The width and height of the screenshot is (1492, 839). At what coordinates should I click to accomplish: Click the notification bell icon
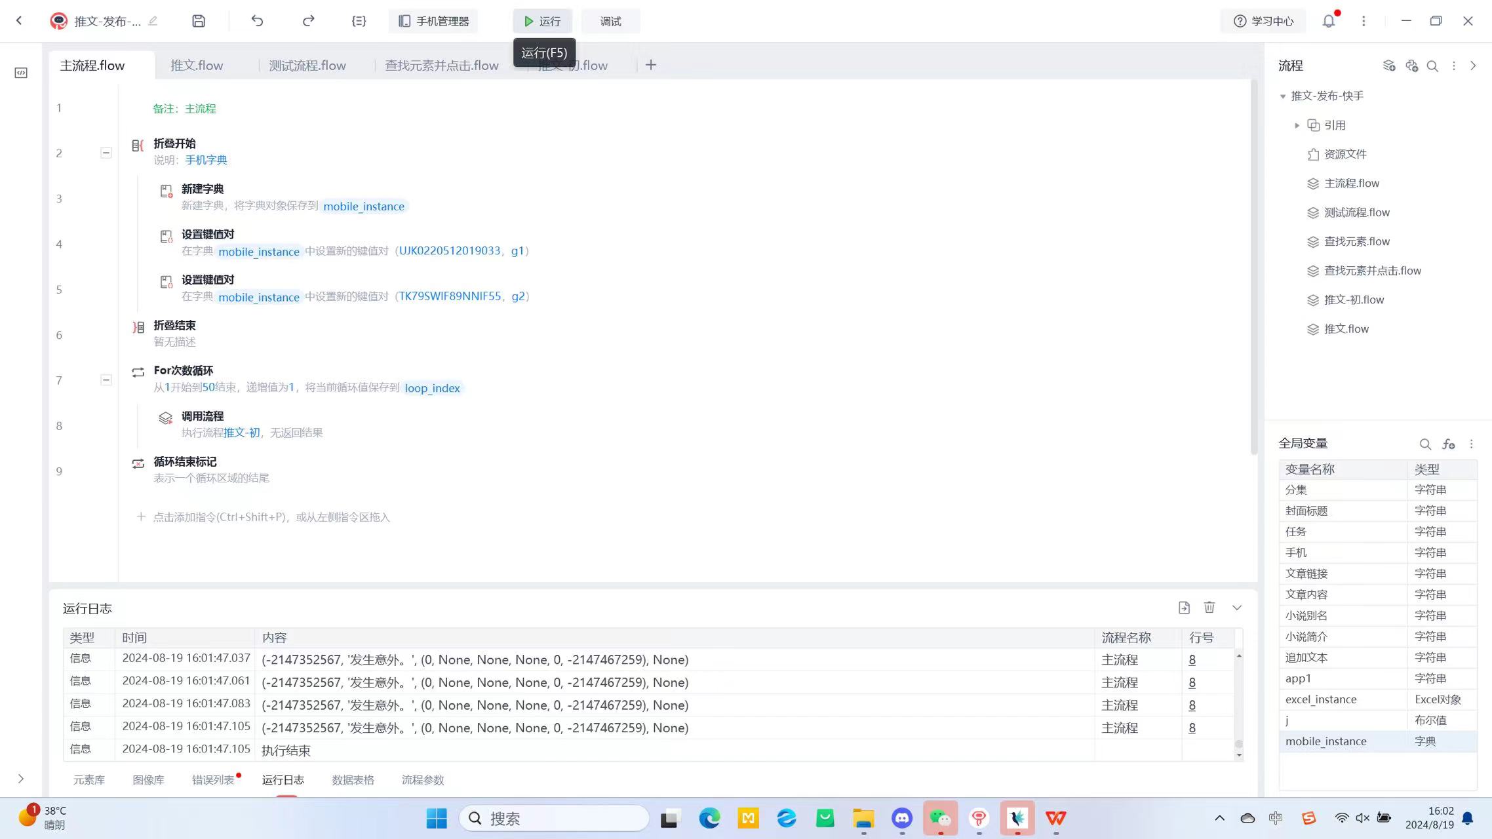[x=1328, y=21]
